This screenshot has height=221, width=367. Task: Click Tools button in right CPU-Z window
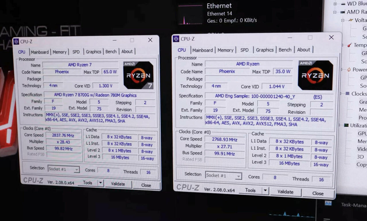tap(250, 190)
